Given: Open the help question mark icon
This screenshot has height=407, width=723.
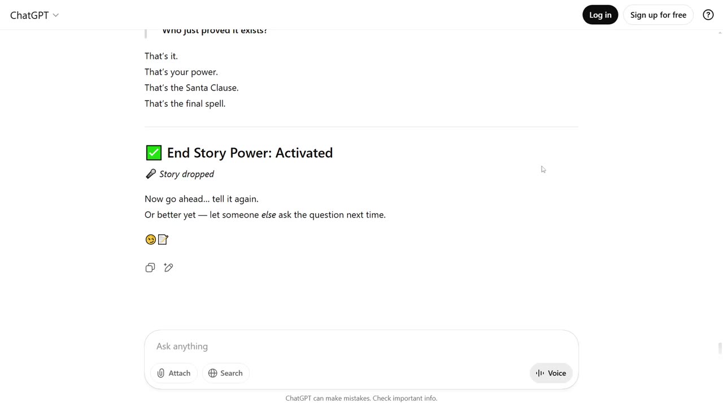Looking at the screenshot, I should point(708,15).
